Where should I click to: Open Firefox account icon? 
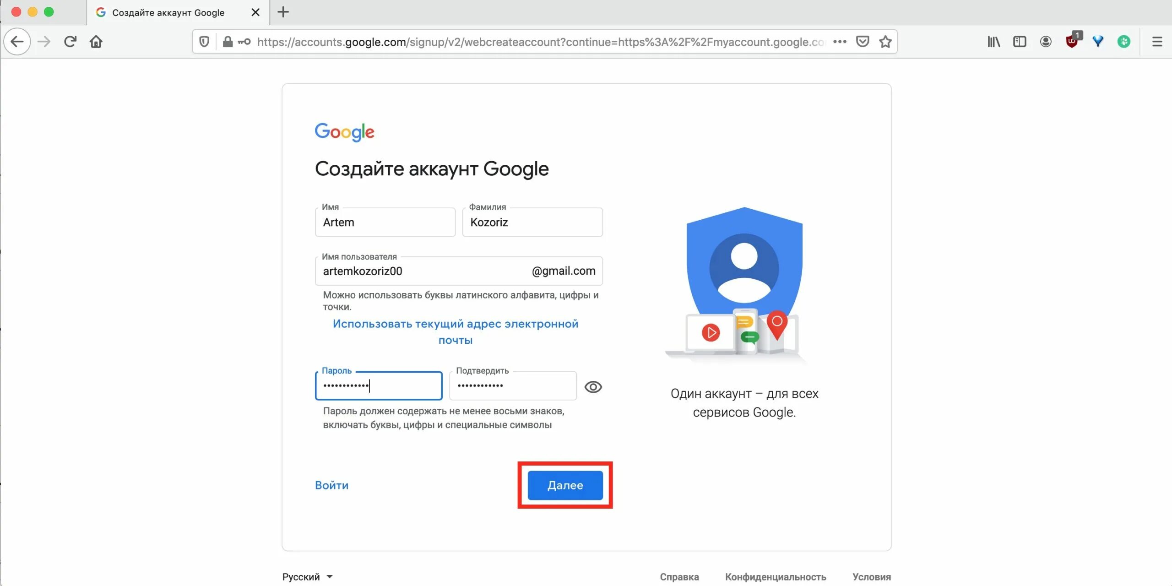click(x=1046, y=42)
